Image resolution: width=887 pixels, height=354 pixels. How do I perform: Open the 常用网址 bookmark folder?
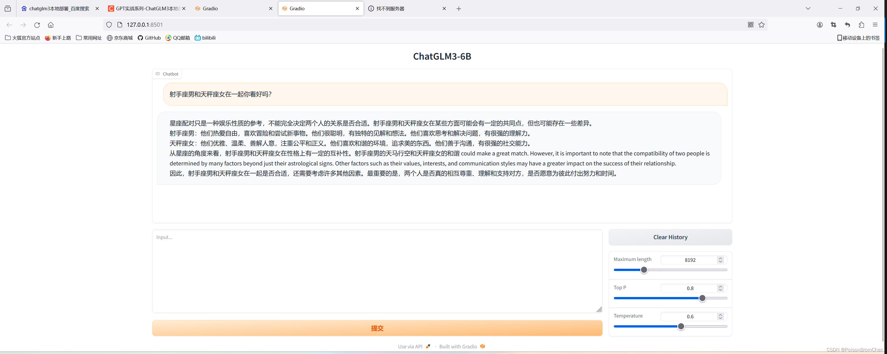tap(89, 38)
